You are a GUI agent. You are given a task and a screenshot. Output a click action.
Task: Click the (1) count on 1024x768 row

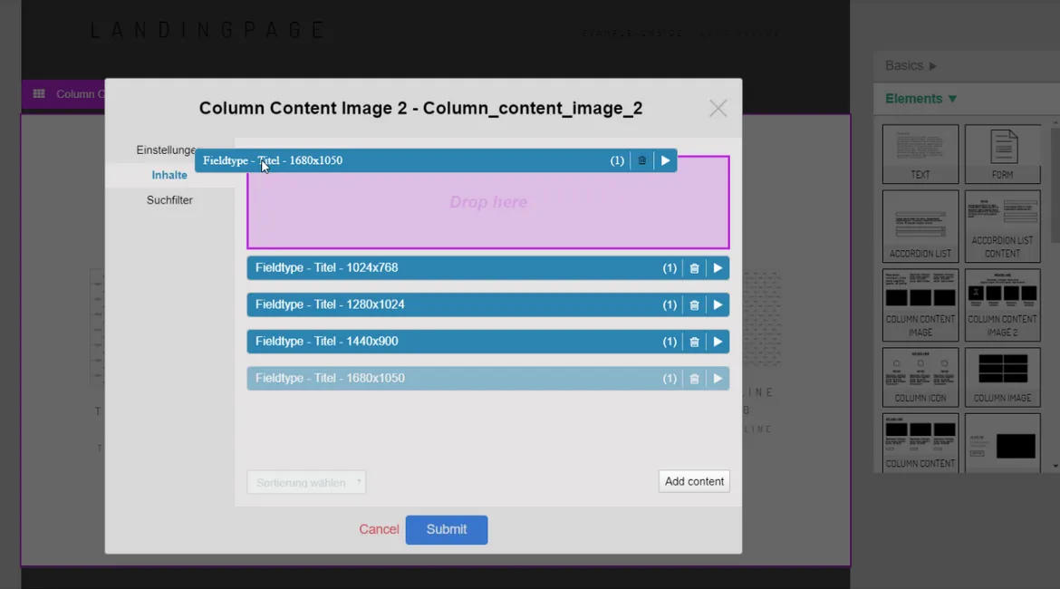pos(670,268)
